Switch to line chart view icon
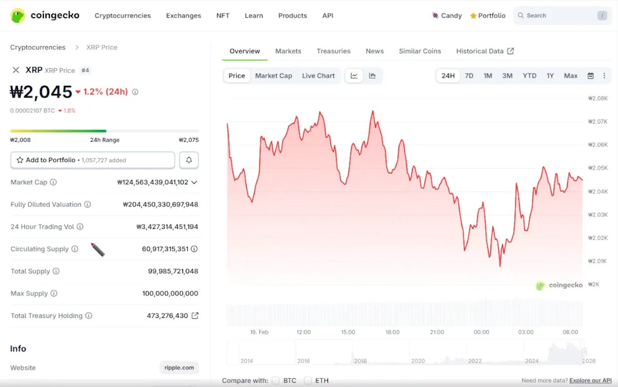This screenshot has height=387, width=618. (x=354, y=76)
